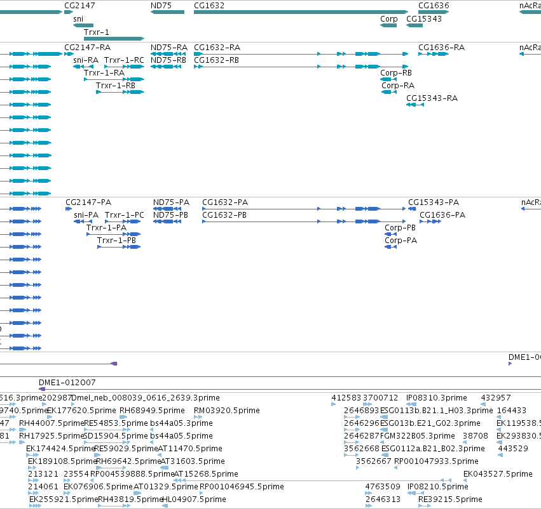This screenshot has height=509, width=541.
Task: Select EST AT11470.5prime
Action: 190,449
